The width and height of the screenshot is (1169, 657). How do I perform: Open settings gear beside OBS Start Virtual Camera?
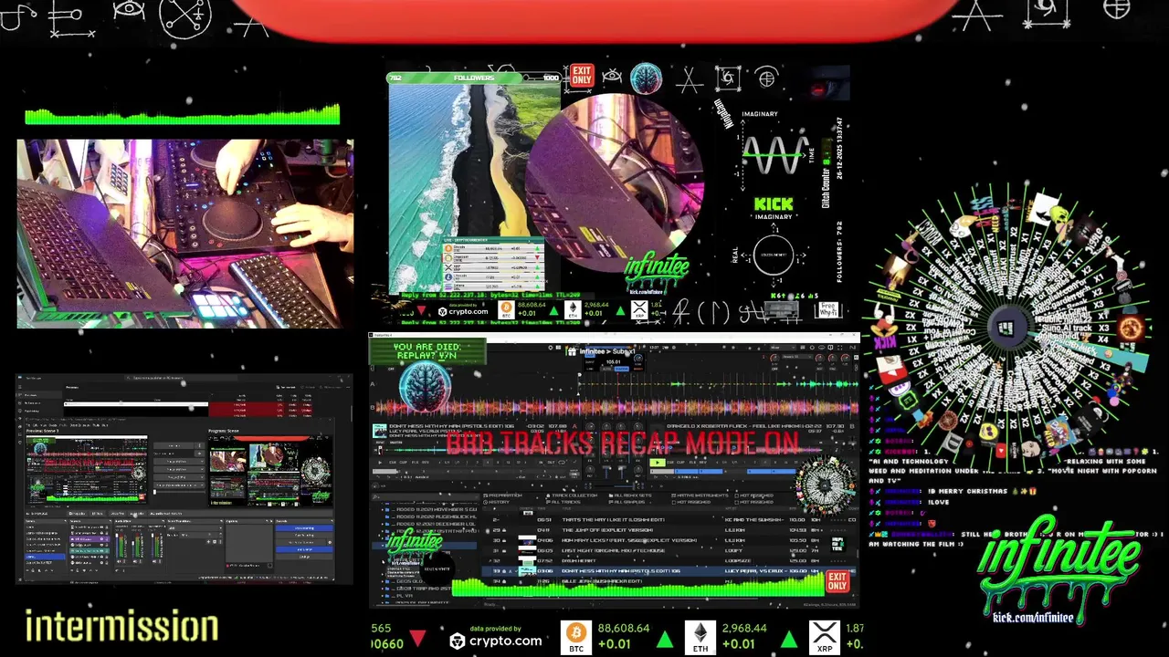pyautogui.click(x=330, y=542)
